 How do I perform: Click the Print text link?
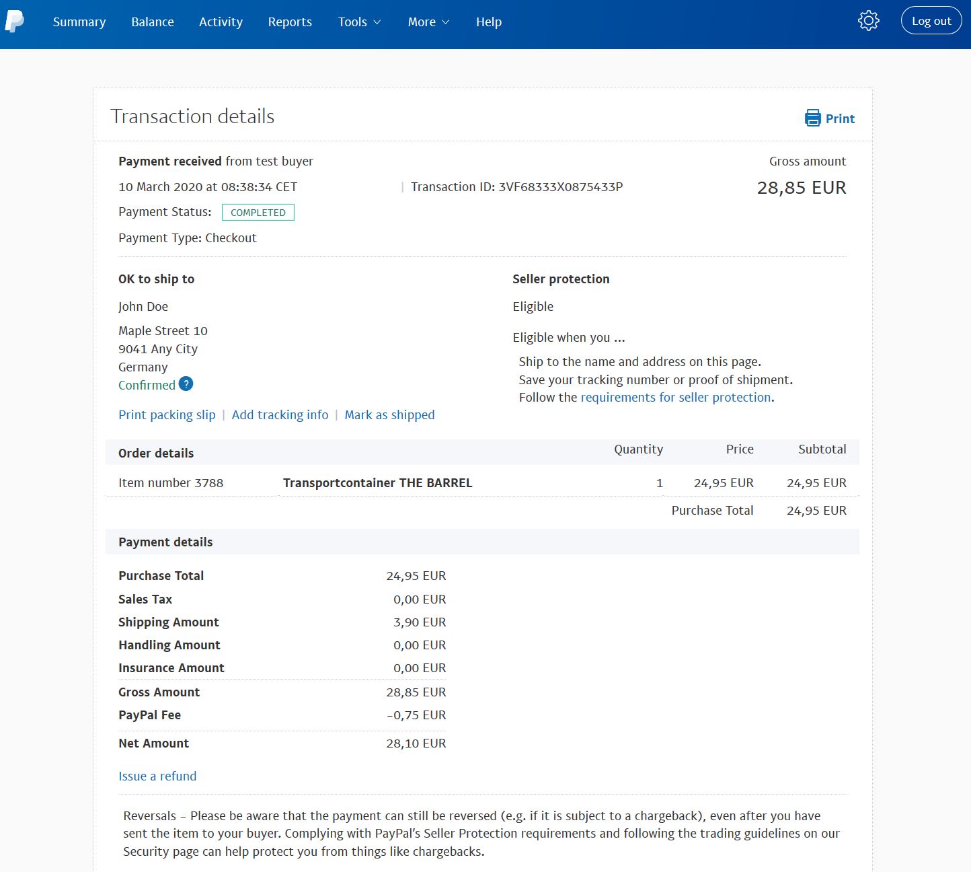pyautogui.click(x=840, y=119)
